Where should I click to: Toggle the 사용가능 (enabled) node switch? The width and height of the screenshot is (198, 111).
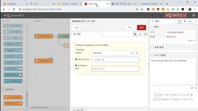point(79,110)
